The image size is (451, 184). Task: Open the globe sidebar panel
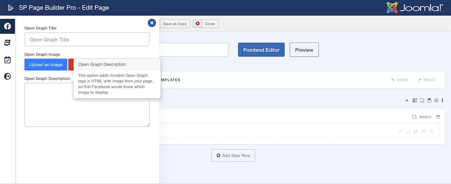click(8, 76)
